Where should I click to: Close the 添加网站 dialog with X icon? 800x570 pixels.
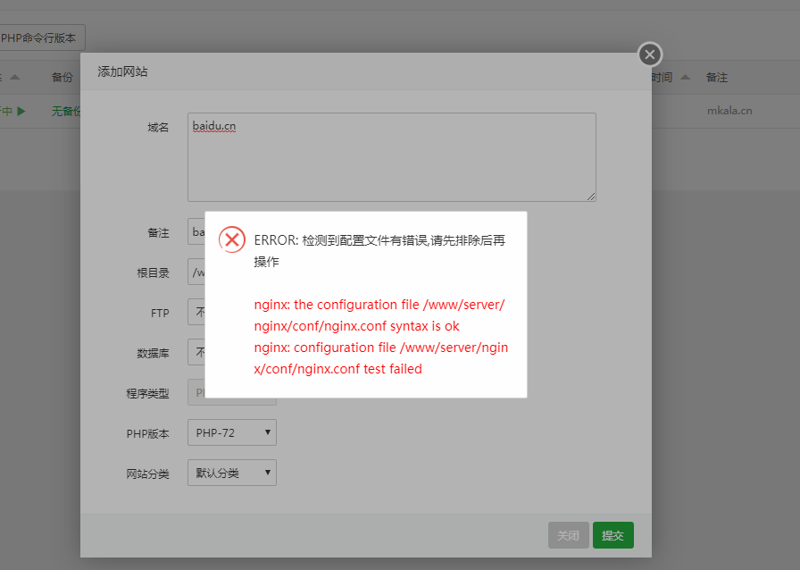click(x=649, y=54)
